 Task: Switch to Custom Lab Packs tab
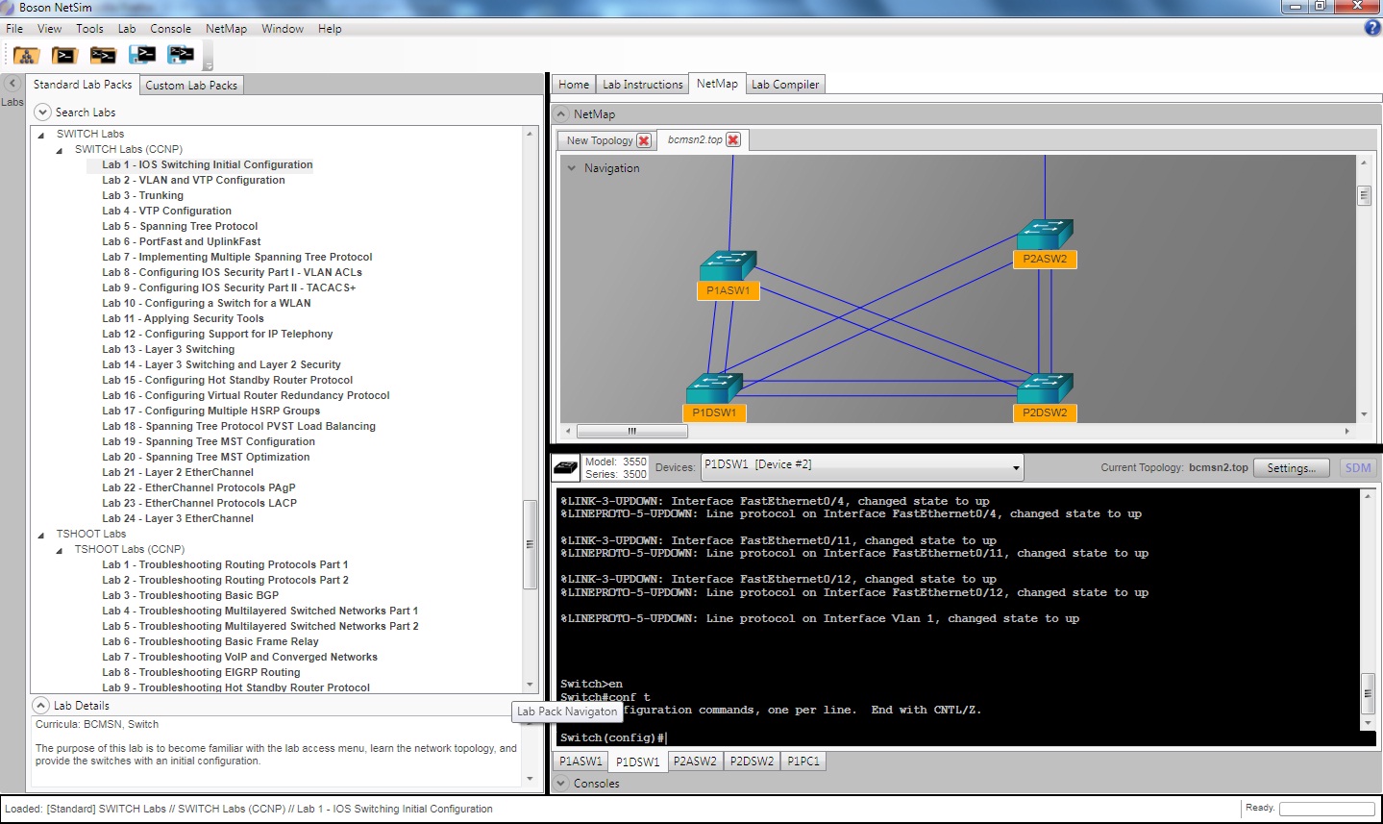tap(191, 85)
